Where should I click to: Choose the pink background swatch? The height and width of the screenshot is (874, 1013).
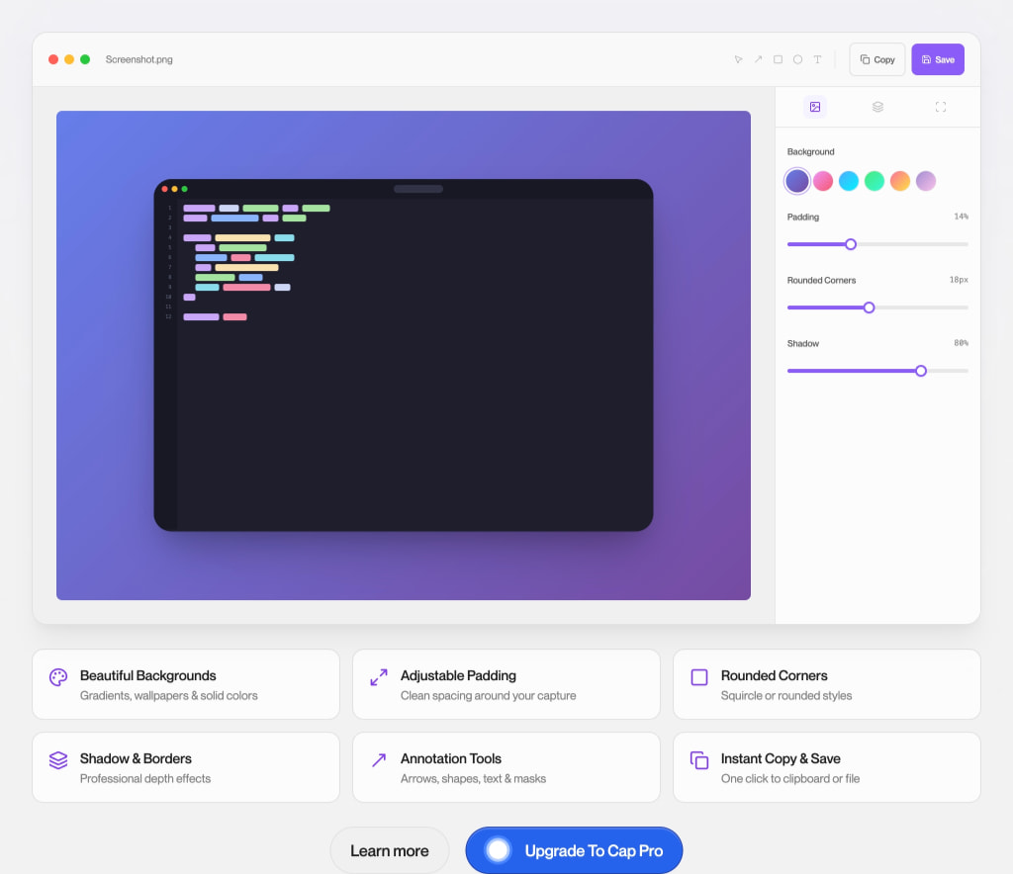(x=823, y=181)
